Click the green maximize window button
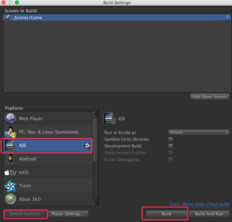232x222 pixels. (17, 2)
